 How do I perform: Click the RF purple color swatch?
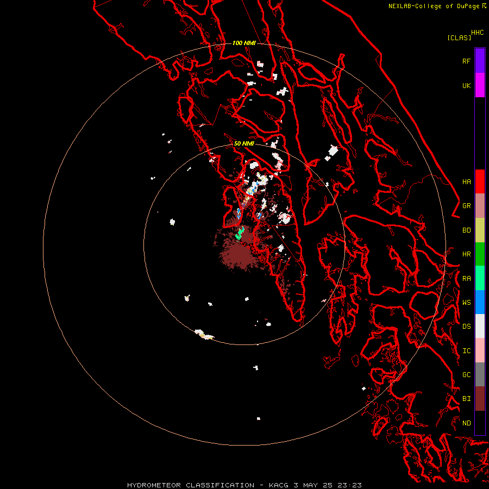(x=480, y=61)
